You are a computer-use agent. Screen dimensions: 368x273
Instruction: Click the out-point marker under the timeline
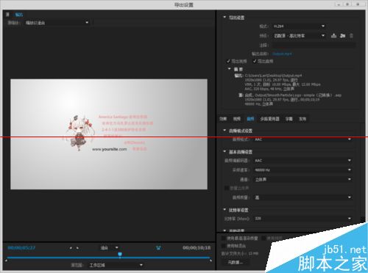[x=210, y=261]
